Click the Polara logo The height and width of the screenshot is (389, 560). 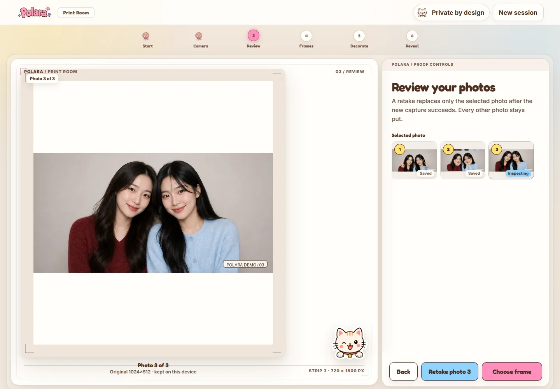pos(35,12)
